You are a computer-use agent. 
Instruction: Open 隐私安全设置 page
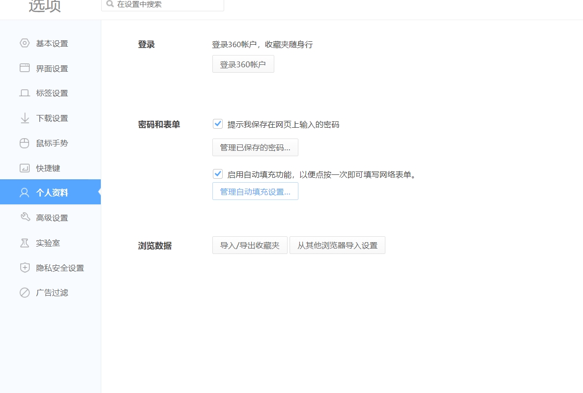click(50, 268)
